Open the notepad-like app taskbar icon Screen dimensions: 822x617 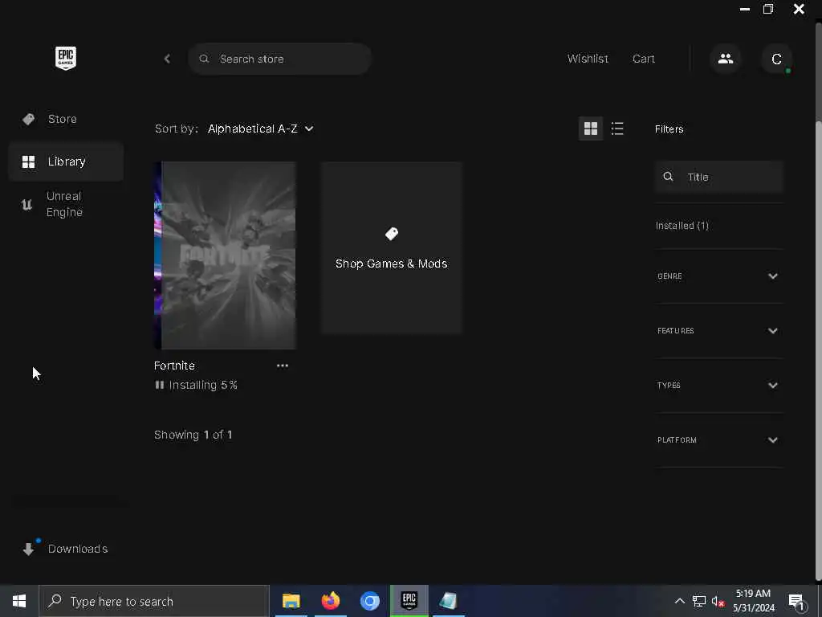tap(448, 601)
